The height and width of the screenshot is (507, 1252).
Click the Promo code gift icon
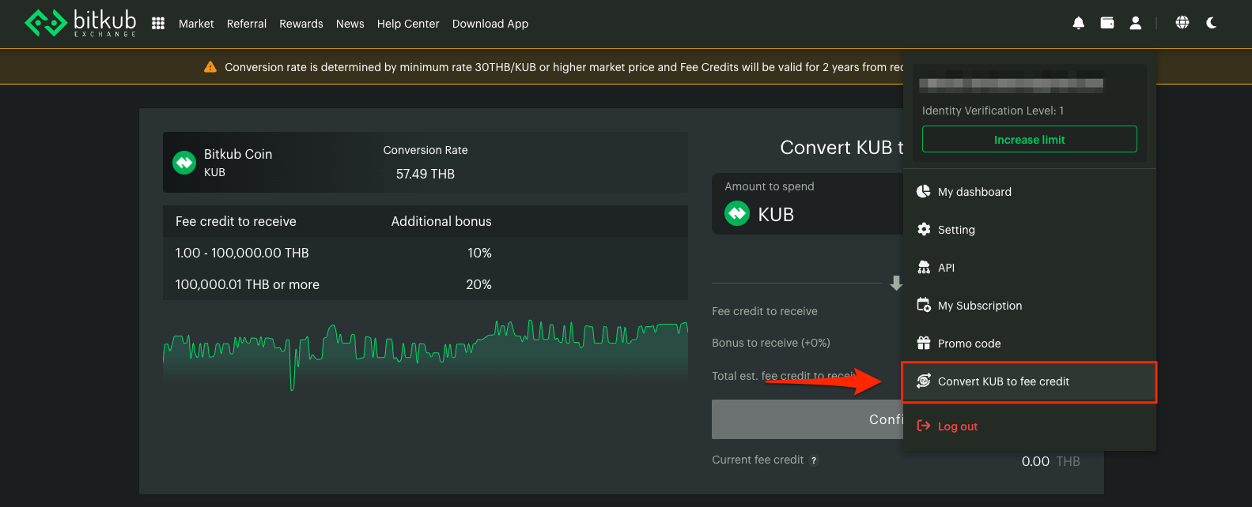[x=923, y=343]
